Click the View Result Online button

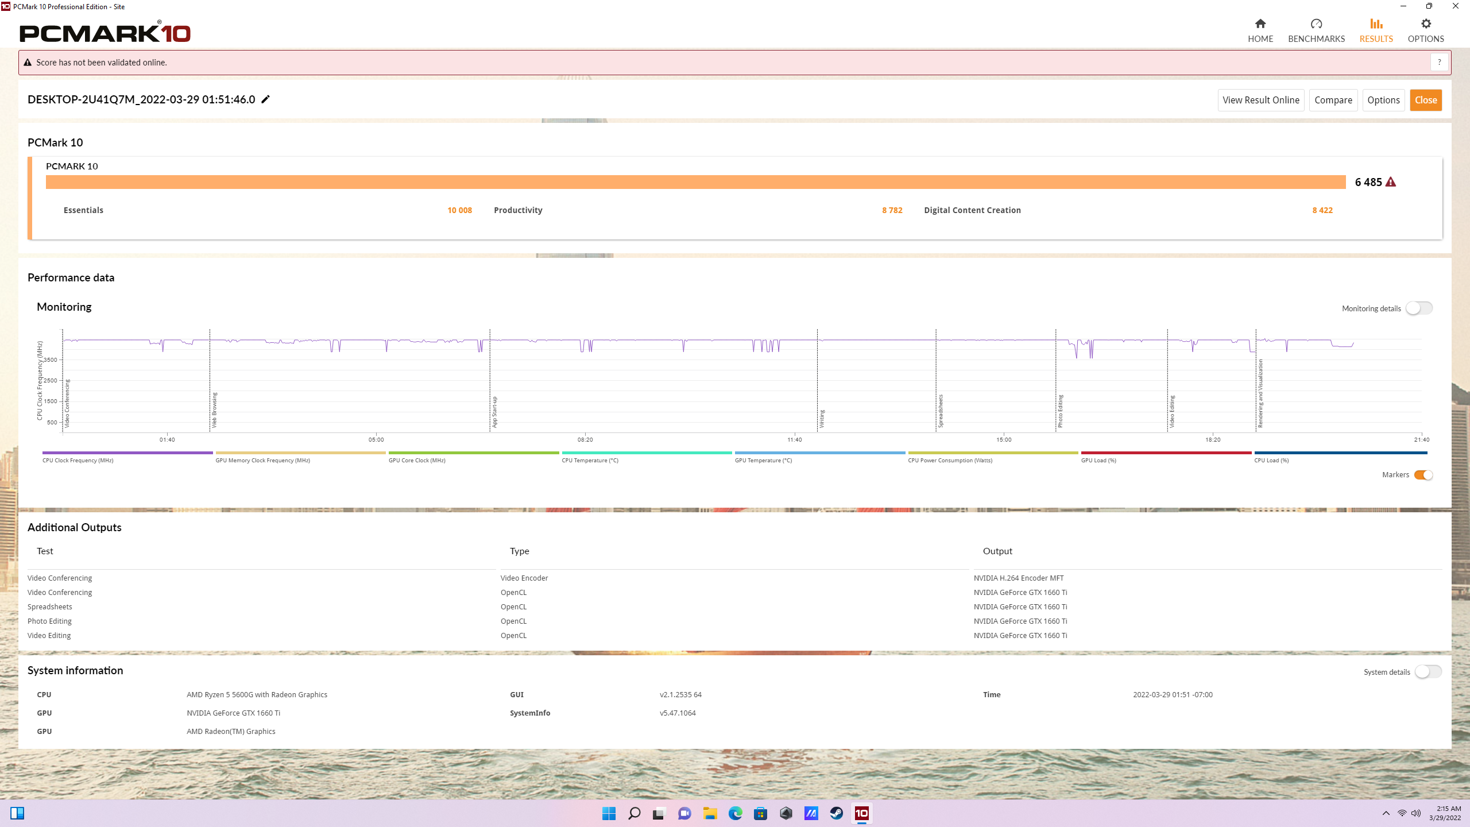click(x=1260, y=100)
